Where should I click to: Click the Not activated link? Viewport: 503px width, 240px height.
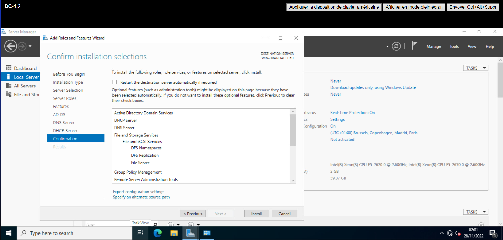[x=342, y=139]
